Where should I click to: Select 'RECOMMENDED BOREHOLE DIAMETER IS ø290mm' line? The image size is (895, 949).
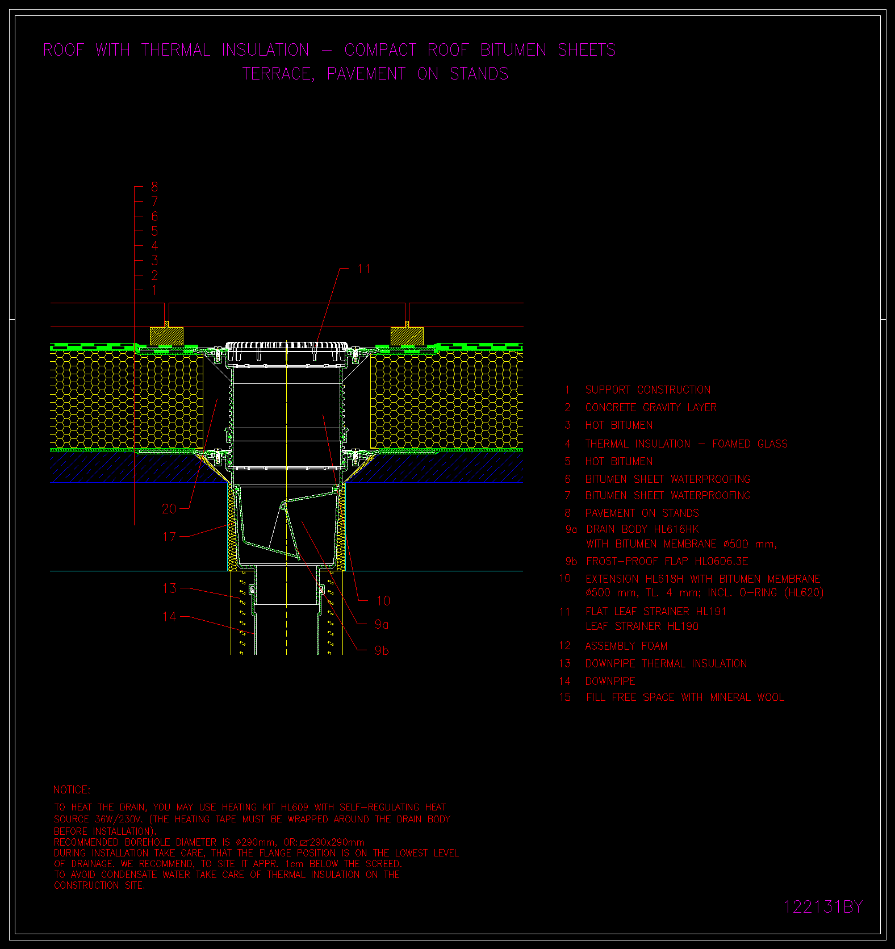pyautogui.click(x=210, y=842)
